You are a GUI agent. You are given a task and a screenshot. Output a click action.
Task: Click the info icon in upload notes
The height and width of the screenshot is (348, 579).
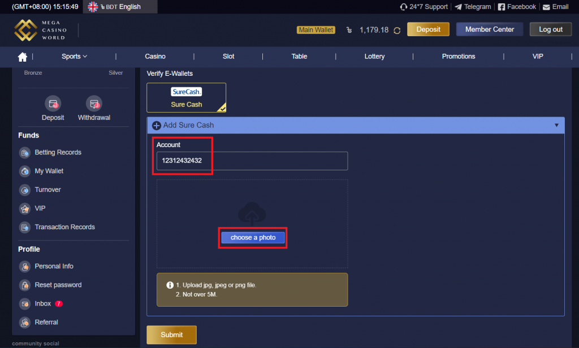click(x=170, y=285)
